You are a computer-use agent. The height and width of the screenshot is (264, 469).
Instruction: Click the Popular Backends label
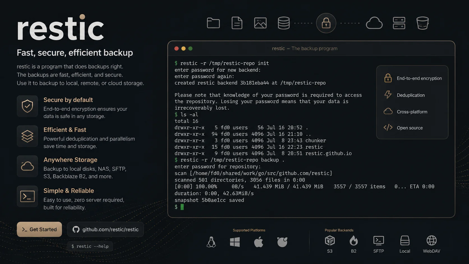[339, 230]
